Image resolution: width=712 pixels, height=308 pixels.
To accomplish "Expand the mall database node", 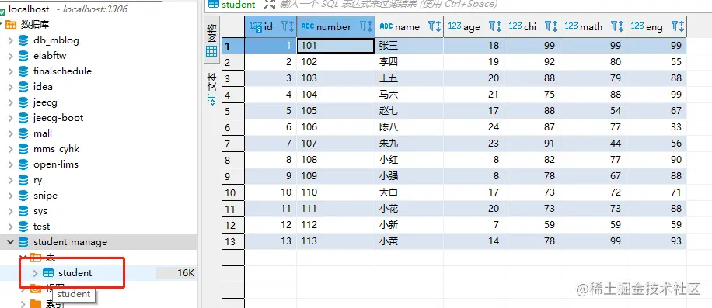I will (x=10, y=133).
